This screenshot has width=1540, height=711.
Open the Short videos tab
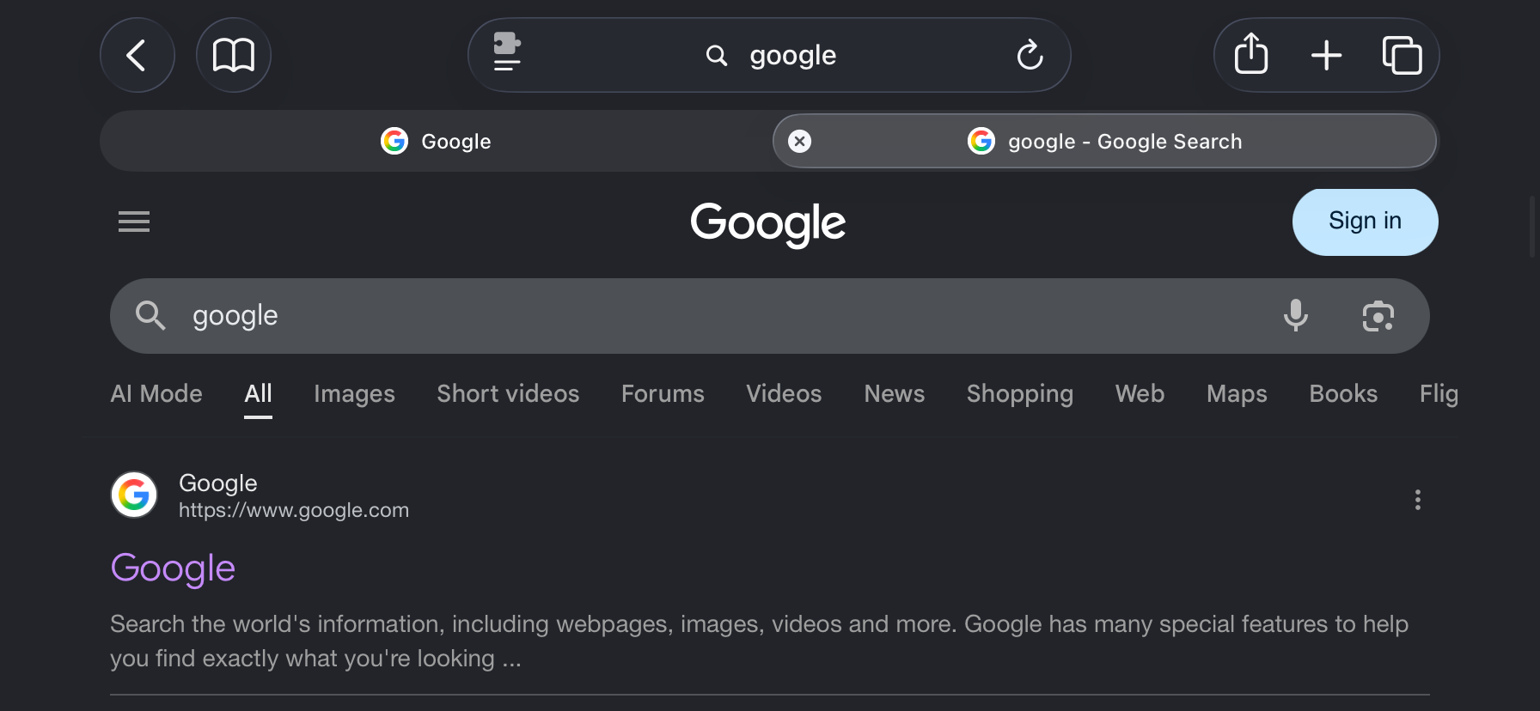[508, 393]
